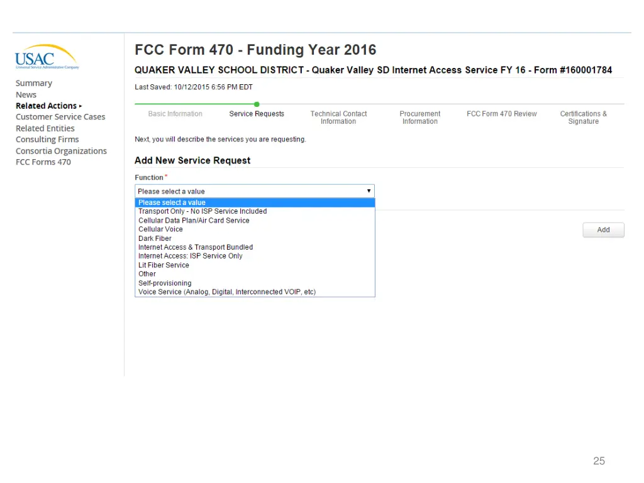
Task: Open the Summary sidebar link
Action: point(34,84)
